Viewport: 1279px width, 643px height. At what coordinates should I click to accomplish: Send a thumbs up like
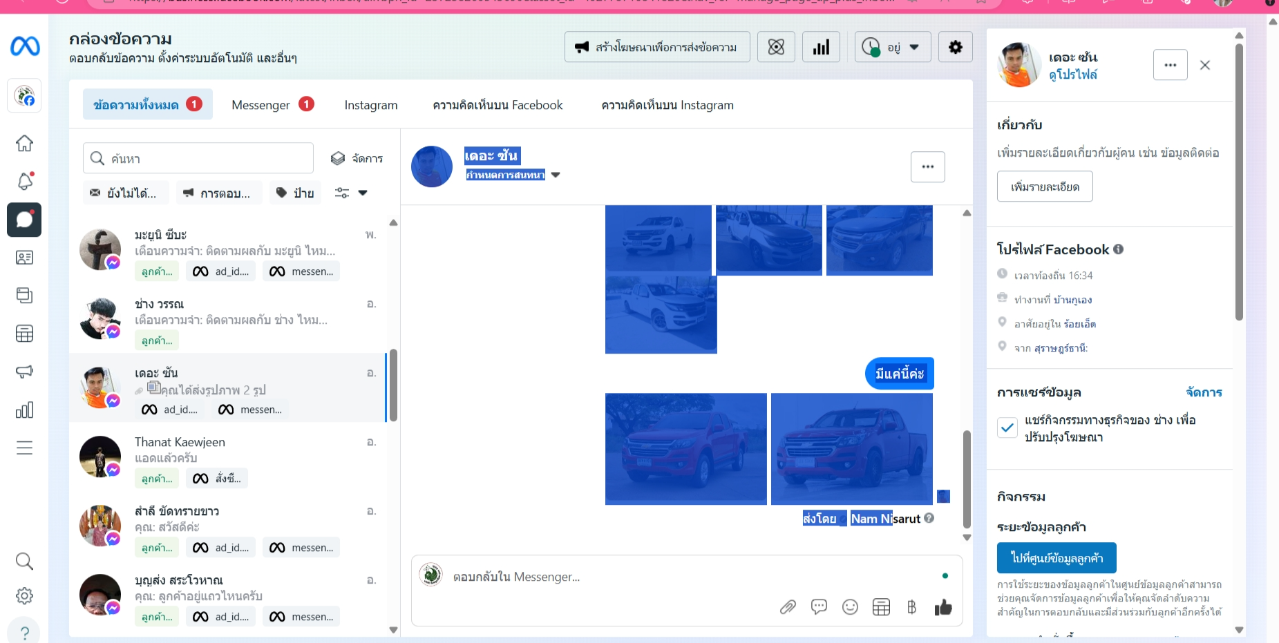point(943,607)
